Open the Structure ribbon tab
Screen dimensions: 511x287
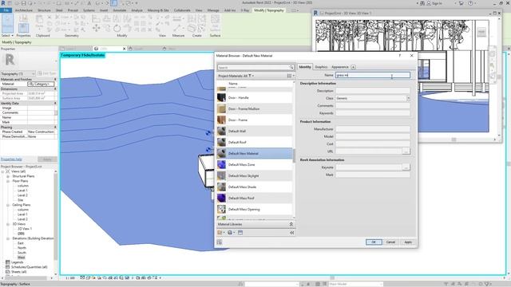pyautogui.click(x=44, y=10)
